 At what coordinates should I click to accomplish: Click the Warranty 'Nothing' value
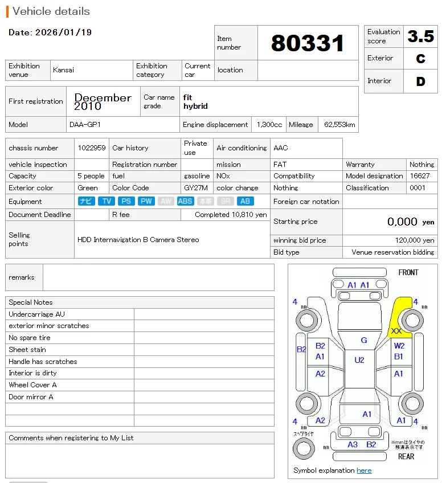pos(421,165)
